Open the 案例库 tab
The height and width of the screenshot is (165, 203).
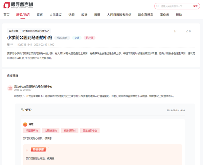pyautogui.click(x=164, y=15)
